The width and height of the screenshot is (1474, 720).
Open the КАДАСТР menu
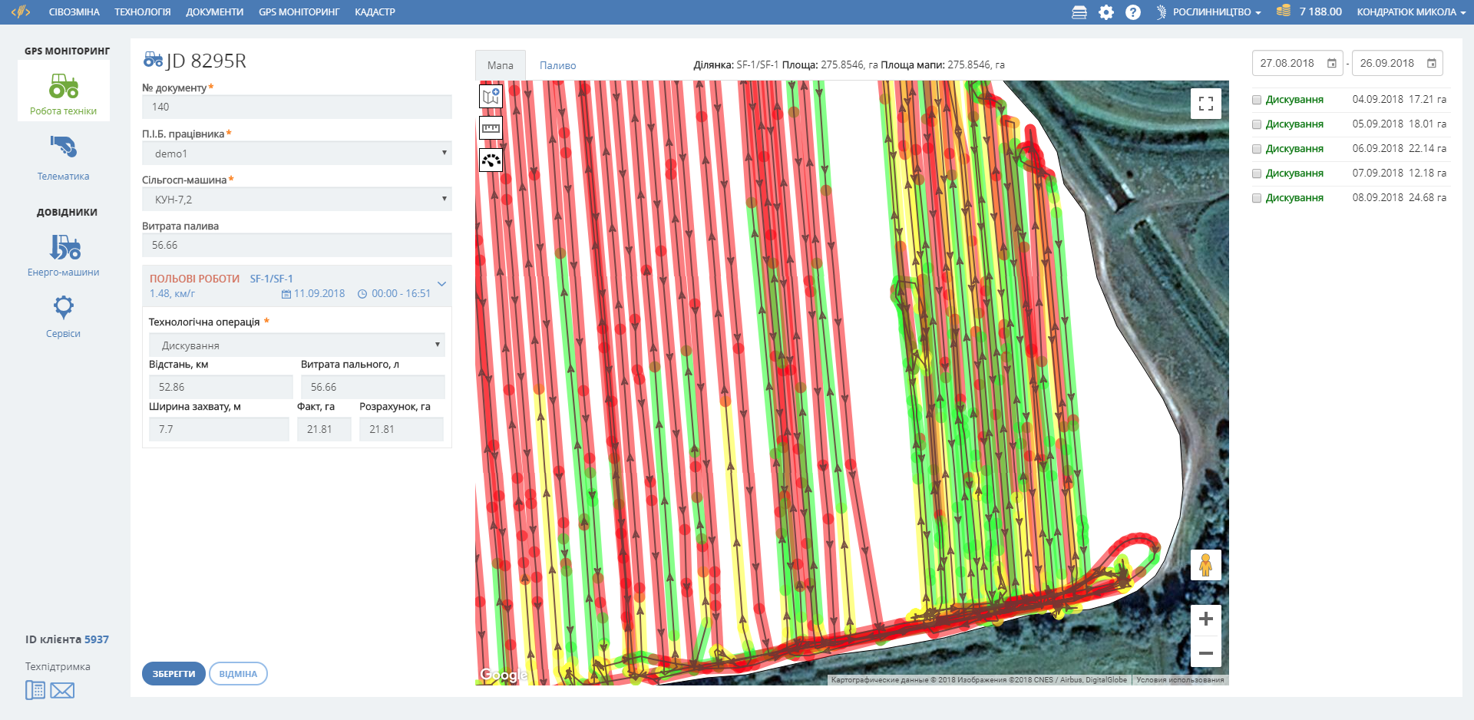375,12
